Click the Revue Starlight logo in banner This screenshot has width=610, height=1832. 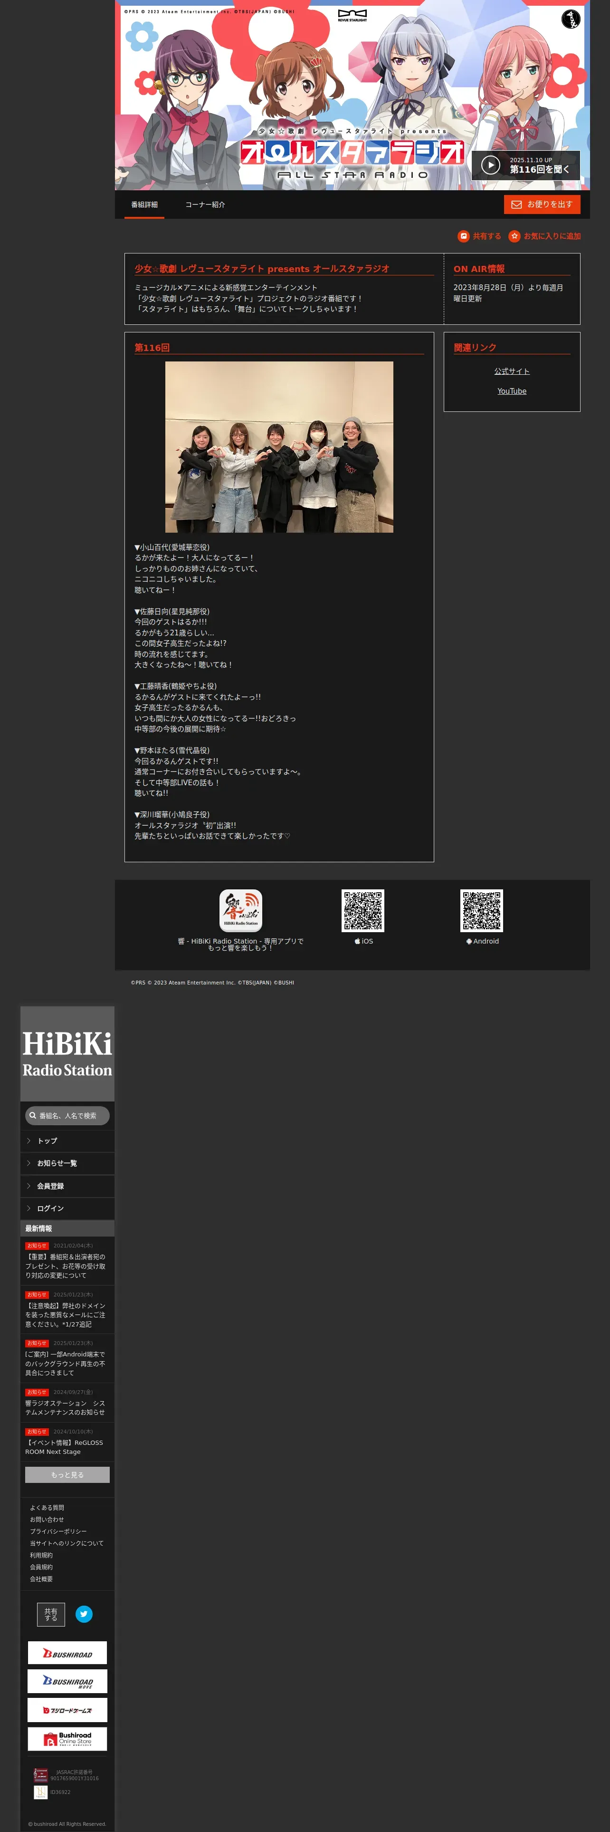point(352,16)
